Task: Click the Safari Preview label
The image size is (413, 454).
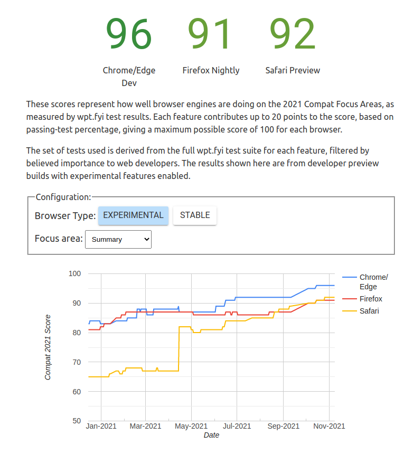Action: [x=293, y=70]
